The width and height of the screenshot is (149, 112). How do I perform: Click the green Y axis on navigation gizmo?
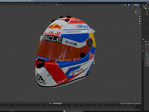click(136, 12)
